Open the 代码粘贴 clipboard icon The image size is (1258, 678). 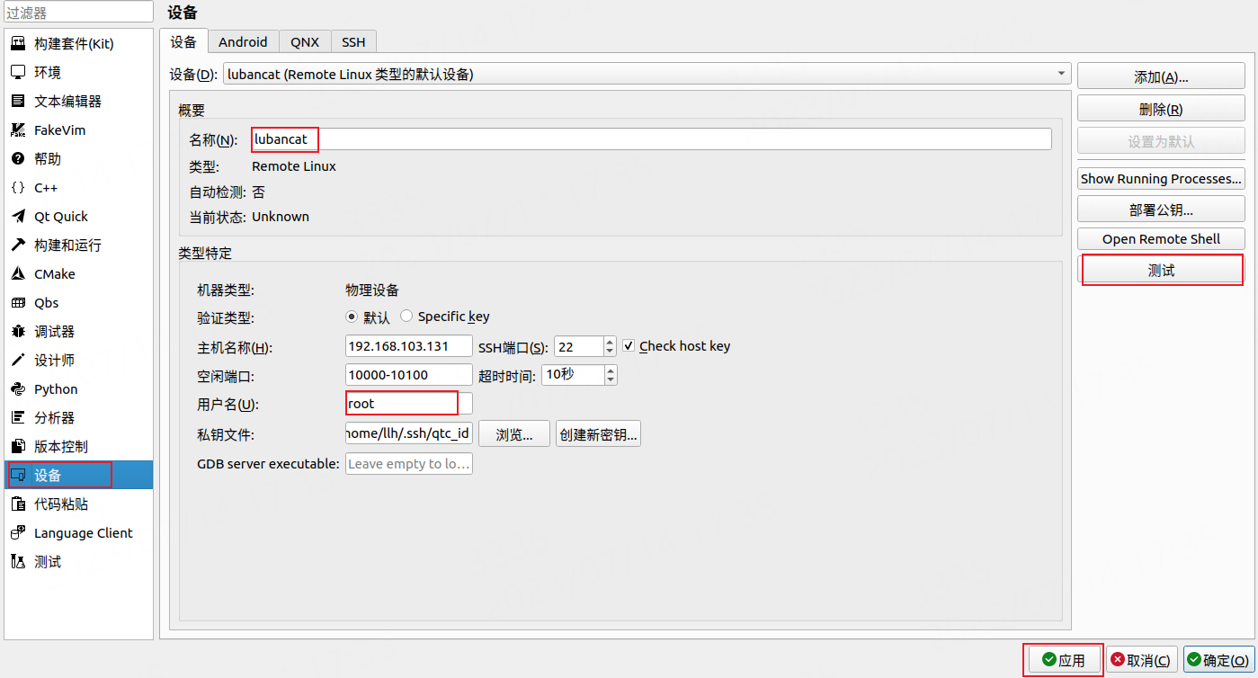coord(17,504)
